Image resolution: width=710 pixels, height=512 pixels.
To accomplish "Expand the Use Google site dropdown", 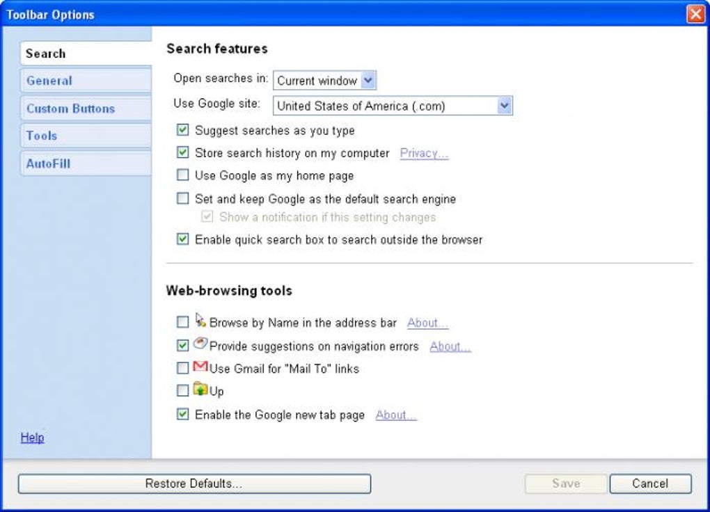I will [393, 106].
